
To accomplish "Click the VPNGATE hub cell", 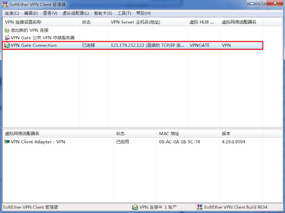I will point(199,45).
